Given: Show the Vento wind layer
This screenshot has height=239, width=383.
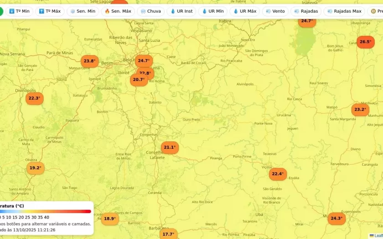Looking at the screenshot, I should pos(275,11).
